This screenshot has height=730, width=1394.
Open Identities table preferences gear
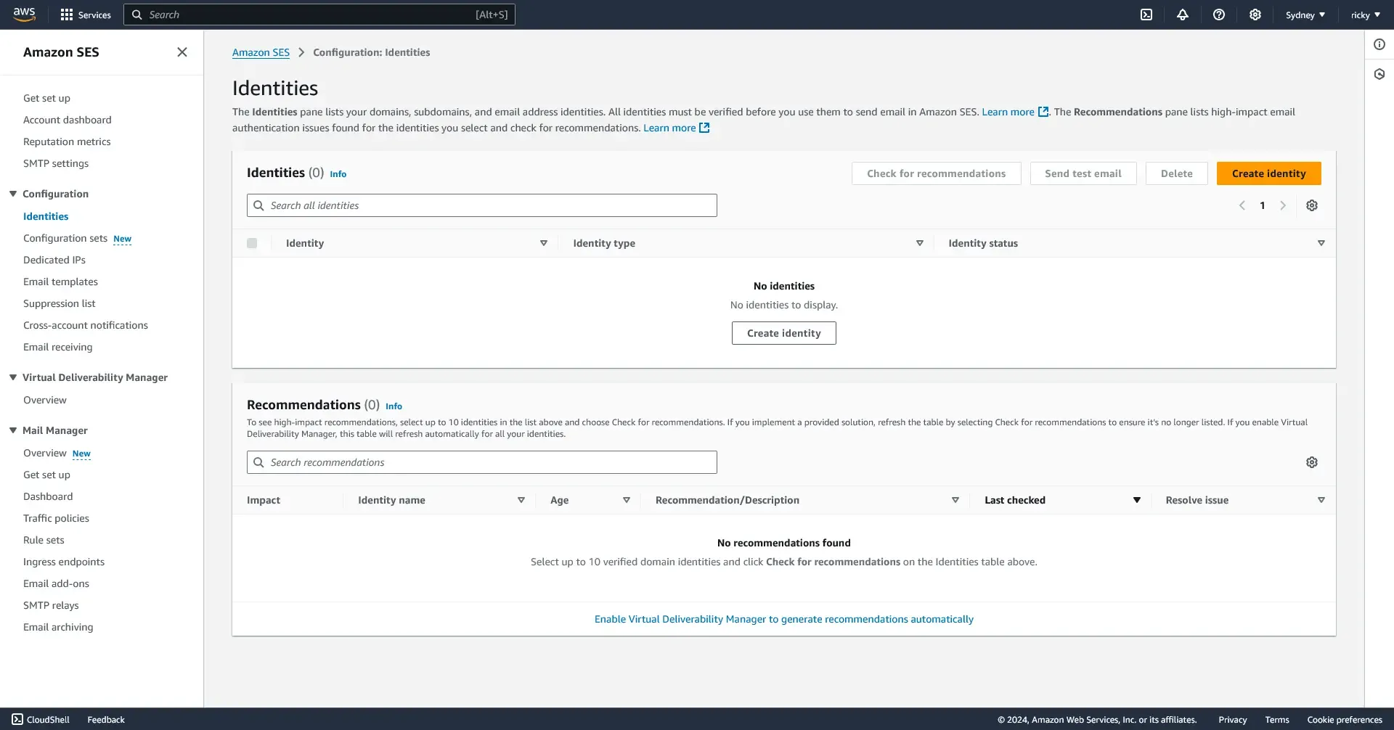(x=1312, y=205)
